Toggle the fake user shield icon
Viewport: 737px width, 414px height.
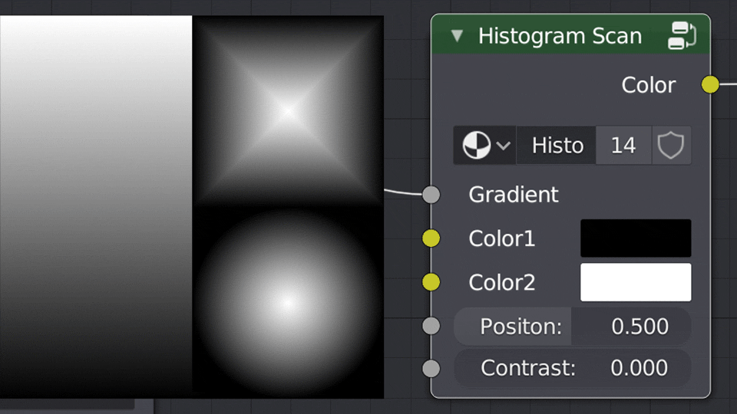[671, 146]
